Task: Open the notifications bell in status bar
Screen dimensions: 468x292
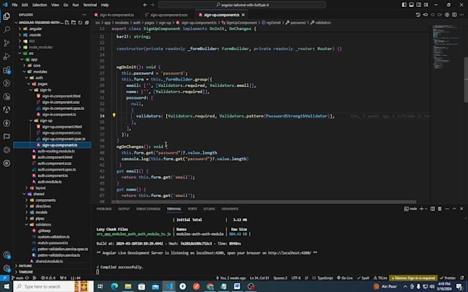Action: click(462, 278)
